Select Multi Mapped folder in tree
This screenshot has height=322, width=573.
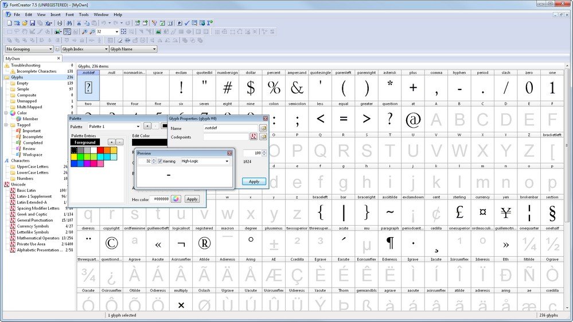(29, 107)
